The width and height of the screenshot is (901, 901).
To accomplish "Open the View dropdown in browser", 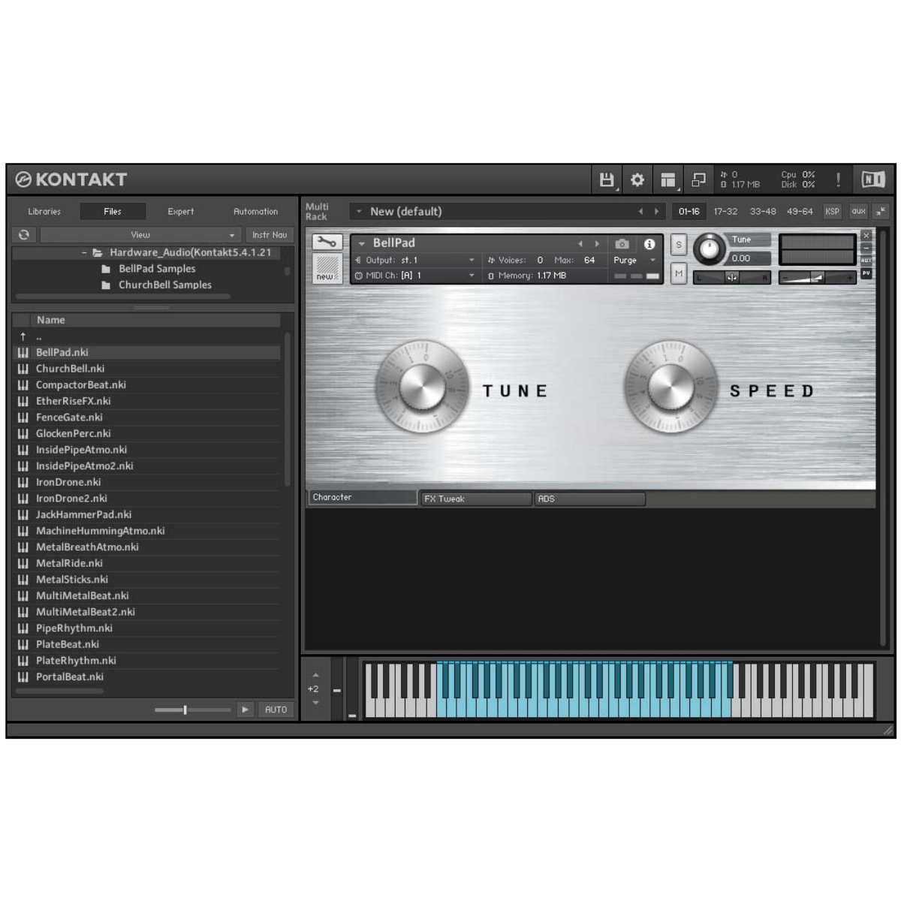I will [x=140, y=235].
